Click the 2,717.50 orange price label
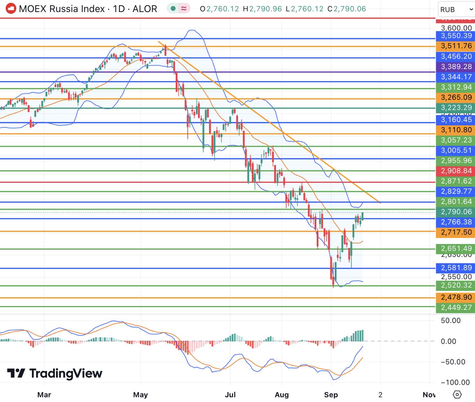Screen dimensions: 475x402 tap(455, 233)
